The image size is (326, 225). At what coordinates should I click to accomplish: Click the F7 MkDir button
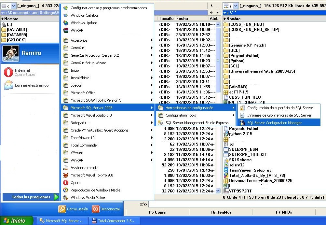click(x=284, y=212)
